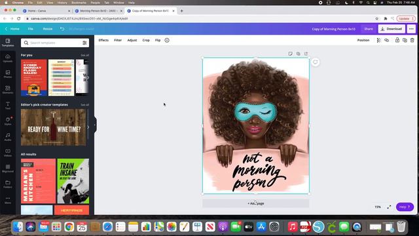Open Filter in the image toolbar
419x236 pixels.
118,40
